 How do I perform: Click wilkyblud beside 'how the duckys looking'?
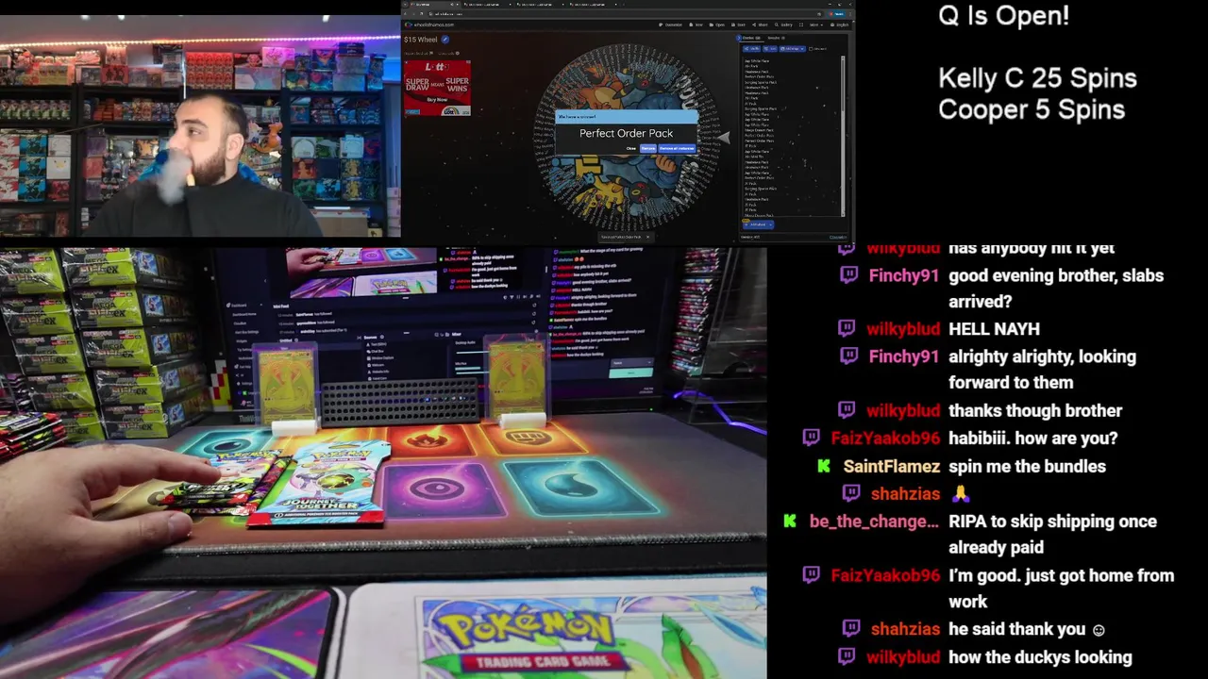(903, 657)
